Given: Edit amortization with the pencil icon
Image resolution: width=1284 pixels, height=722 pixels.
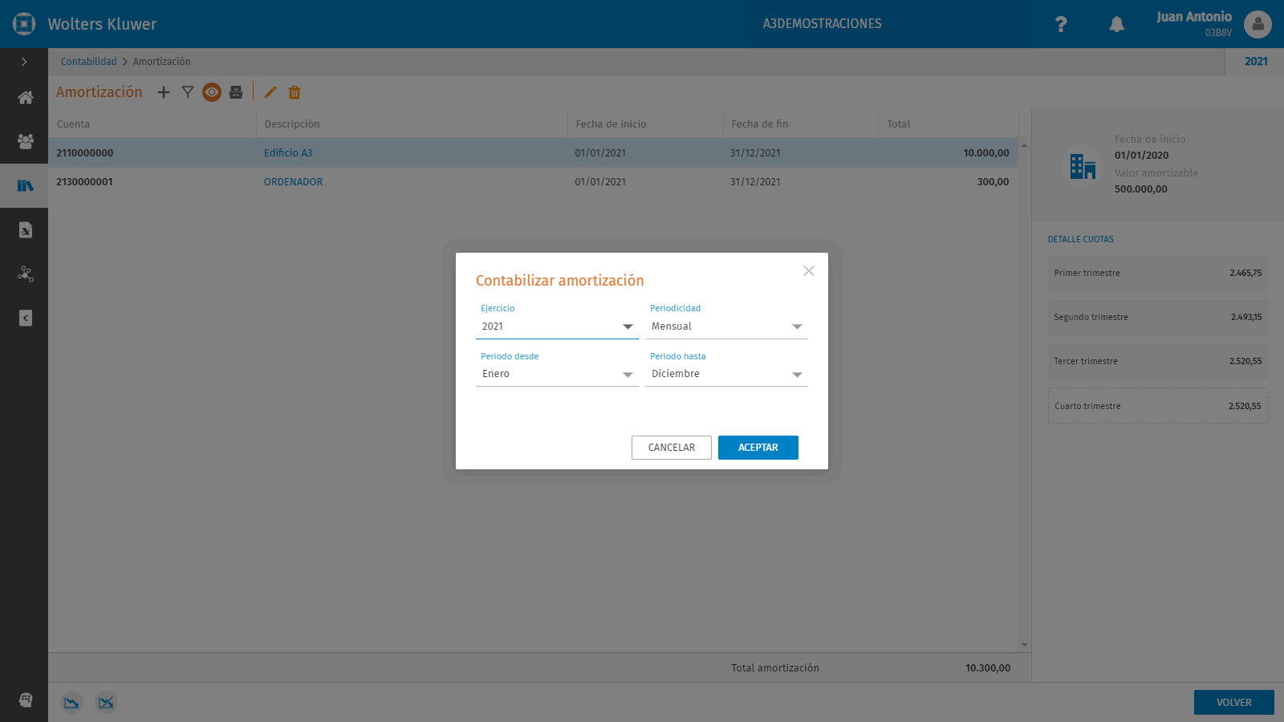Looking at the screenshot, I should [x=270, y=92].
